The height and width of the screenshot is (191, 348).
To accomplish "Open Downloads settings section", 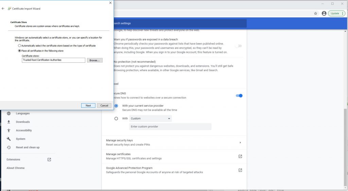I will pyautogui.click(x=23, y=122).
